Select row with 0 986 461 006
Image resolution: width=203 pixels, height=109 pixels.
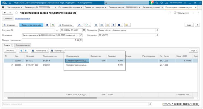coord(101,65)
